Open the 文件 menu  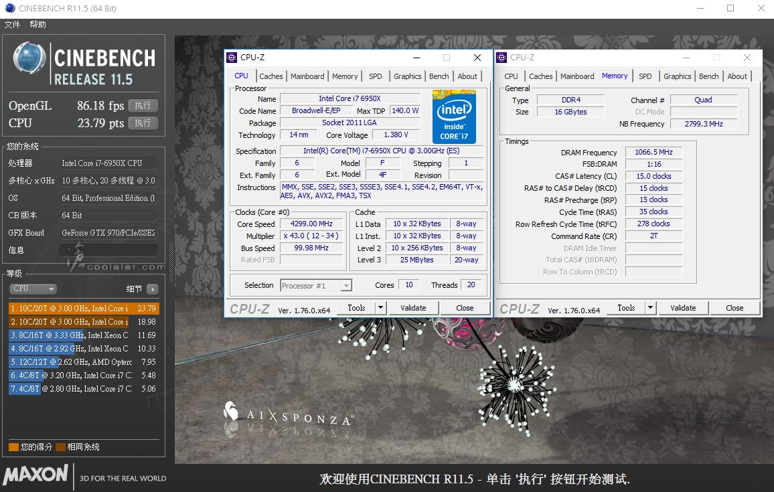point(12,25)
